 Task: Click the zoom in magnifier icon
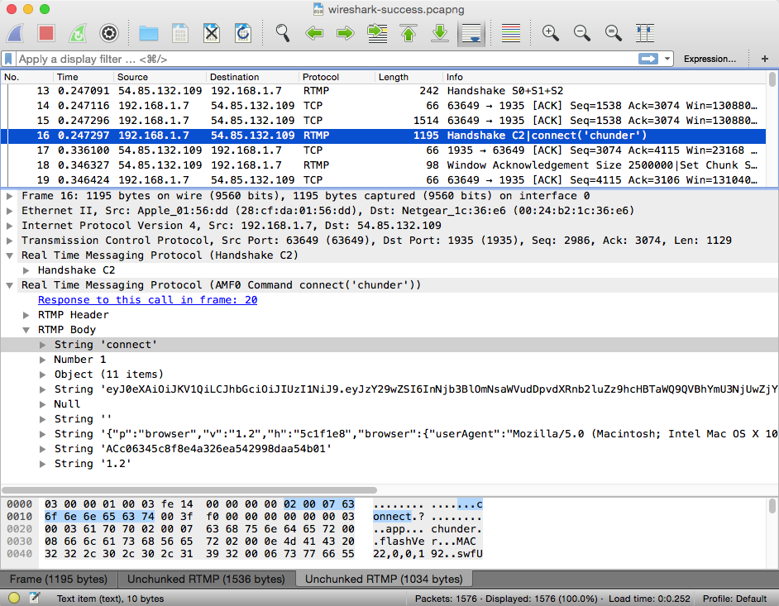[550, 33]
